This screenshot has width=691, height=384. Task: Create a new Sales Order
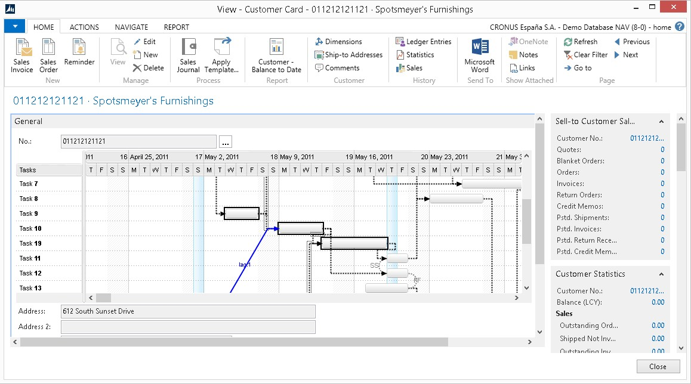(x=48, y=56)
